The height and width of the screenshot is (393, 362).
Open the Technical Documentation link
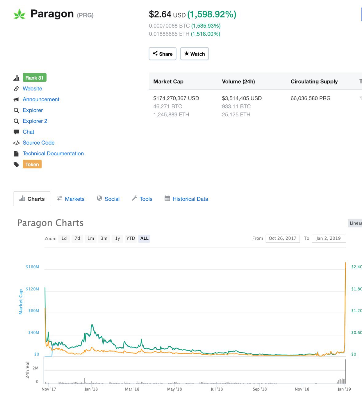pos(53,154)
